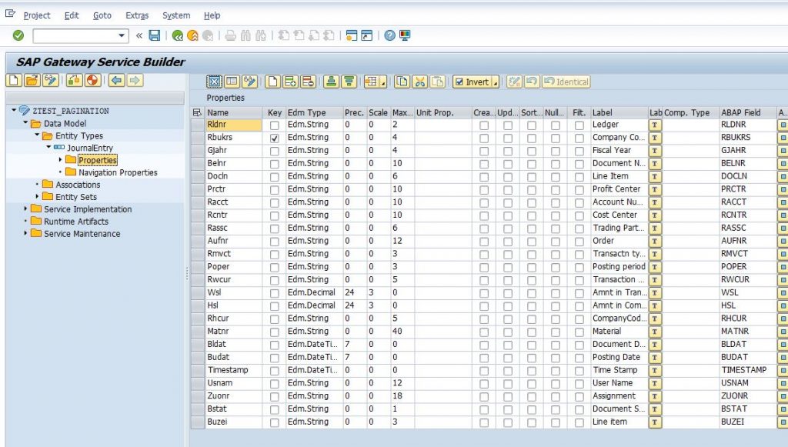Click the Select All icon in Properties toolbar

(x=214, y=82)
